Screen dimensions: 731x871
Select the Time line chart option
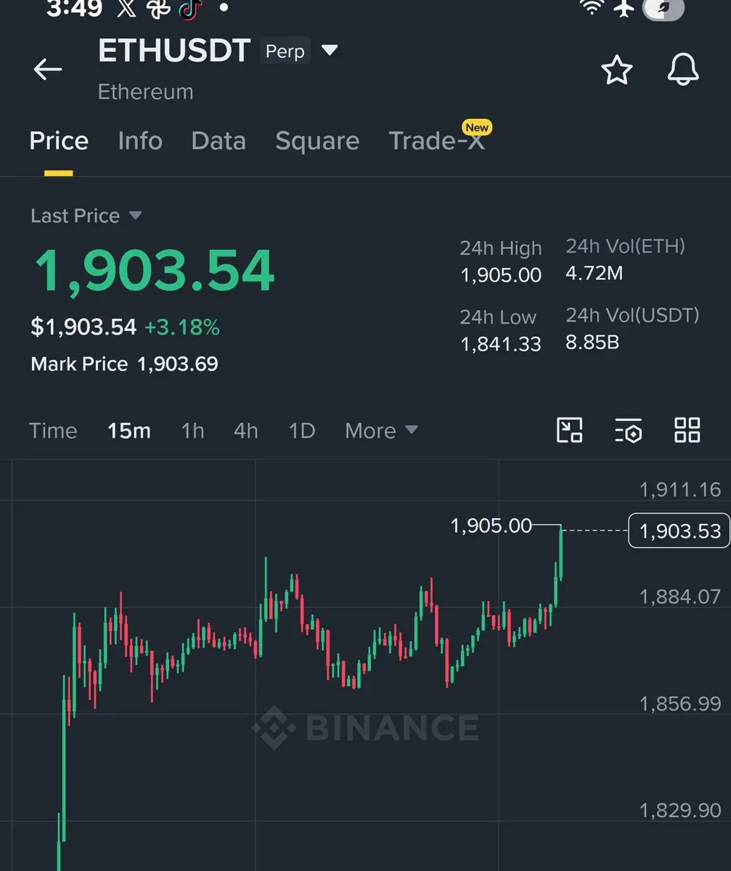click(53, 430)
